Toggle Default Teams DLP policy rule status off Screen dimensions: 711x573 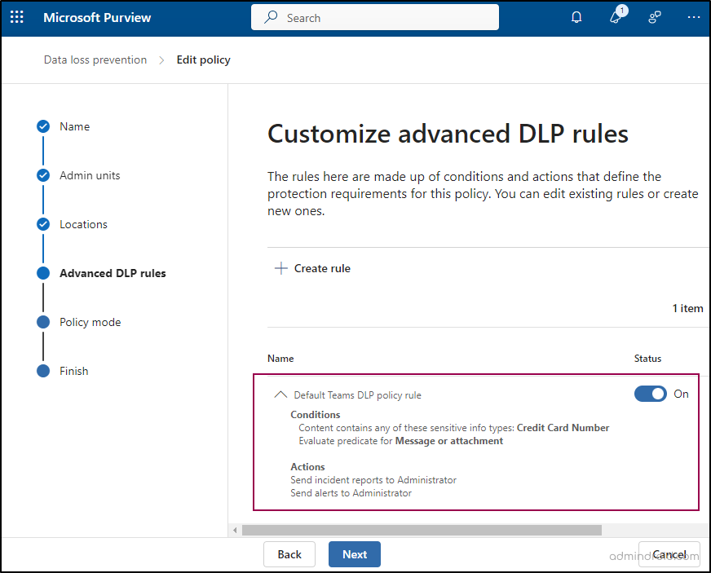[650, 394]
